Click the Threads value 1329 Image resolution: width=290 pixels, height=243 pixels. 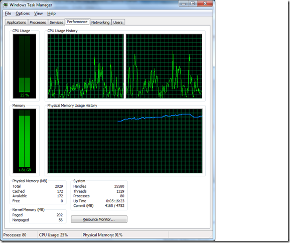coord(120,191)
